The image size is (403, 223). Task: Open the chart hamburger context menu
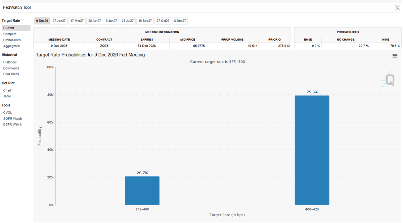coord(395,56)
